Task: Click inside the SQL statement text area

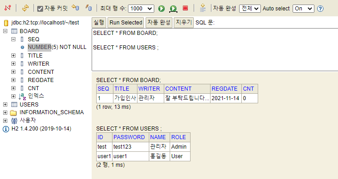Action: pyautogui.click(x=215, y=49)
